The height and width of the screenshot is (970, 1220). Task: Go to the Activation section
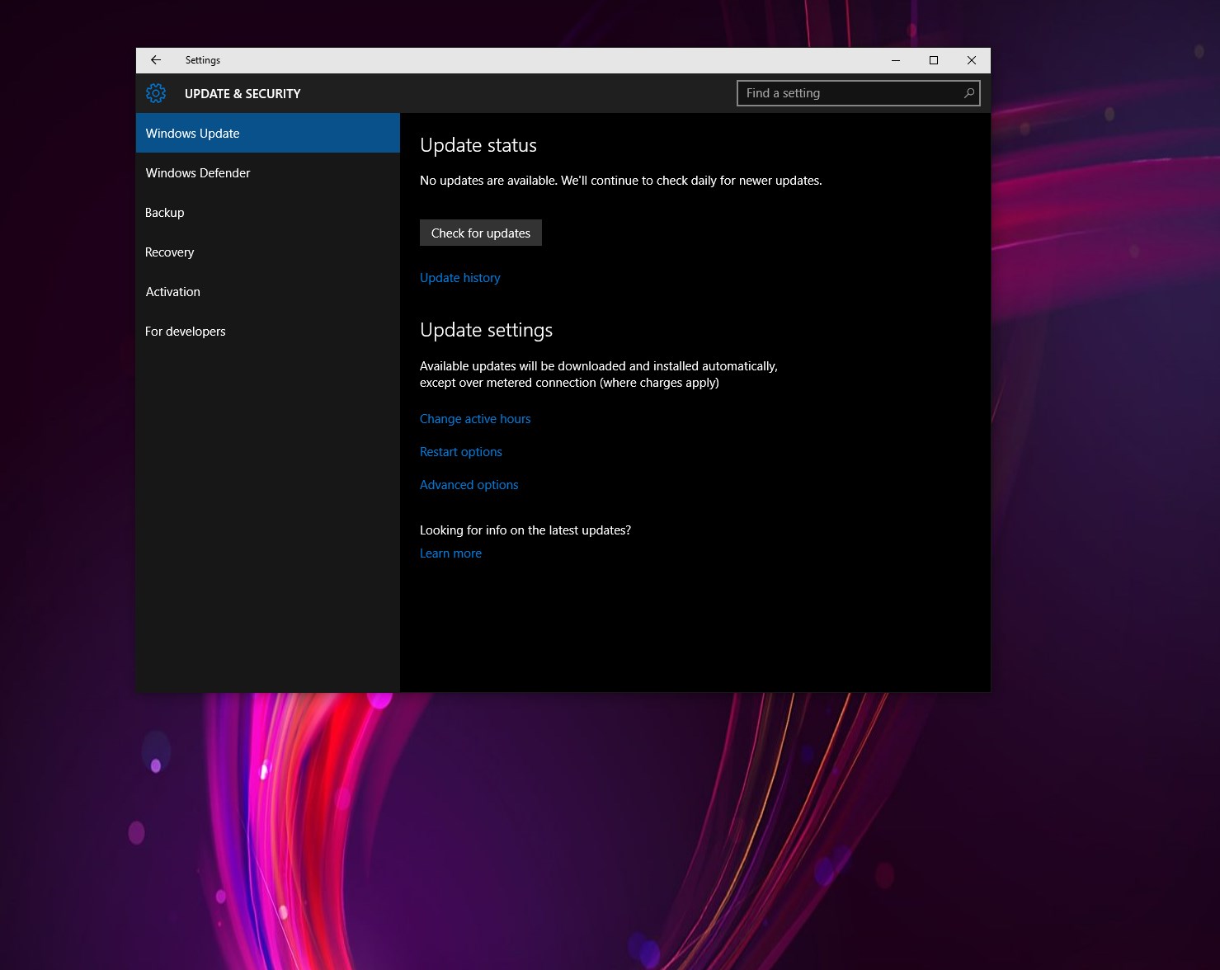[173, 292]
